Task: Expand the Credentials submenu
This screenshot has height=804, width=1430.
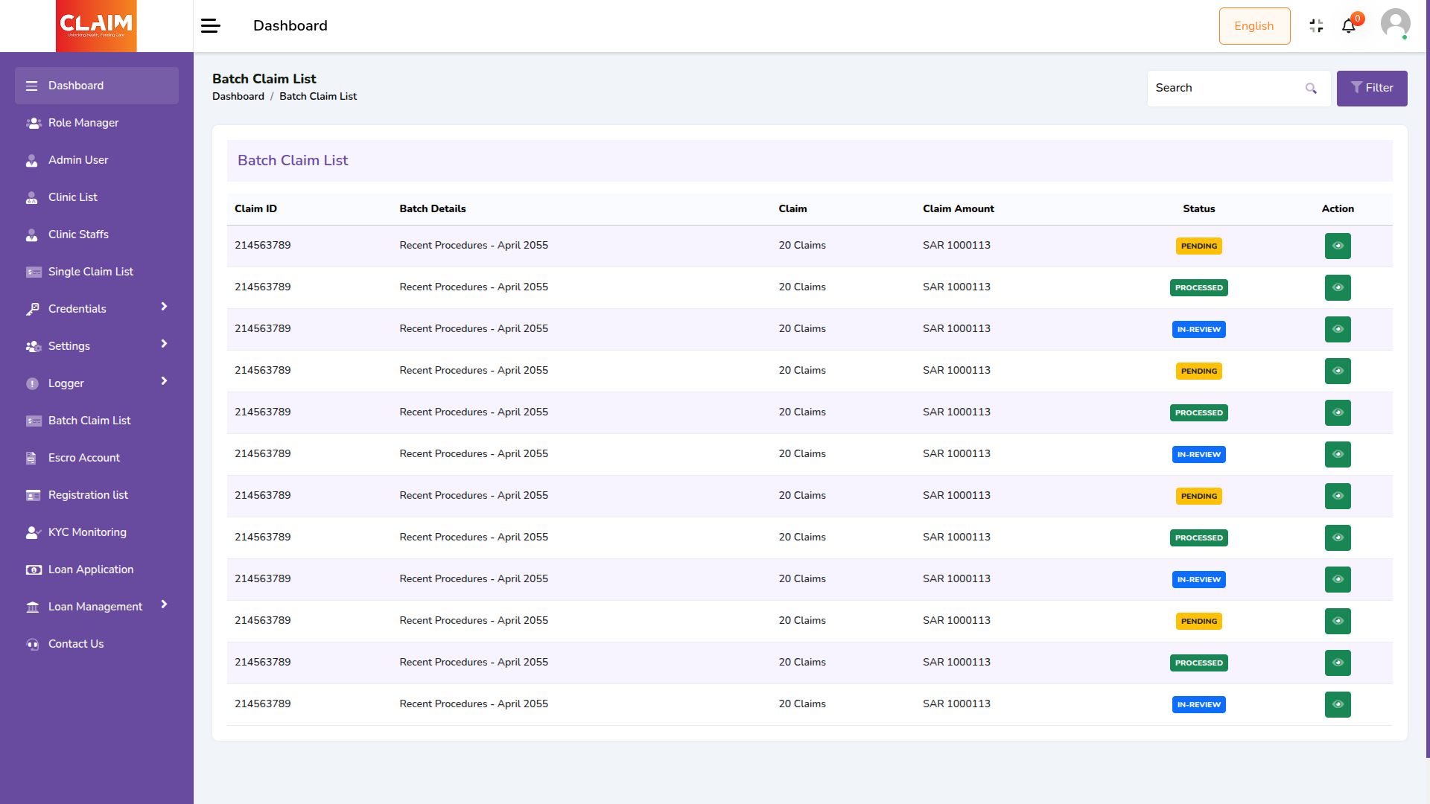Action: (164, 307)
